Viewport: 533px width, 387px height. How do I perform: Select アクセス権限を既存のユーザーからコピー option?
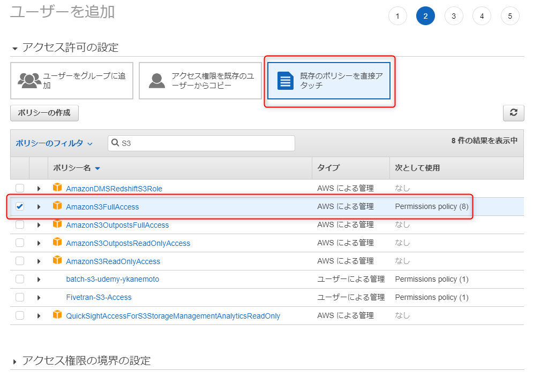click(x=200, y=81)
